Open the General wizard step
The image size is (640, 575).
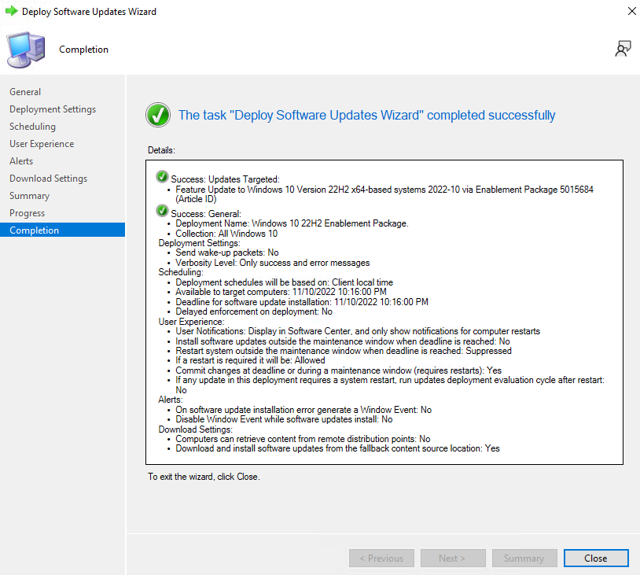point(25,92)
